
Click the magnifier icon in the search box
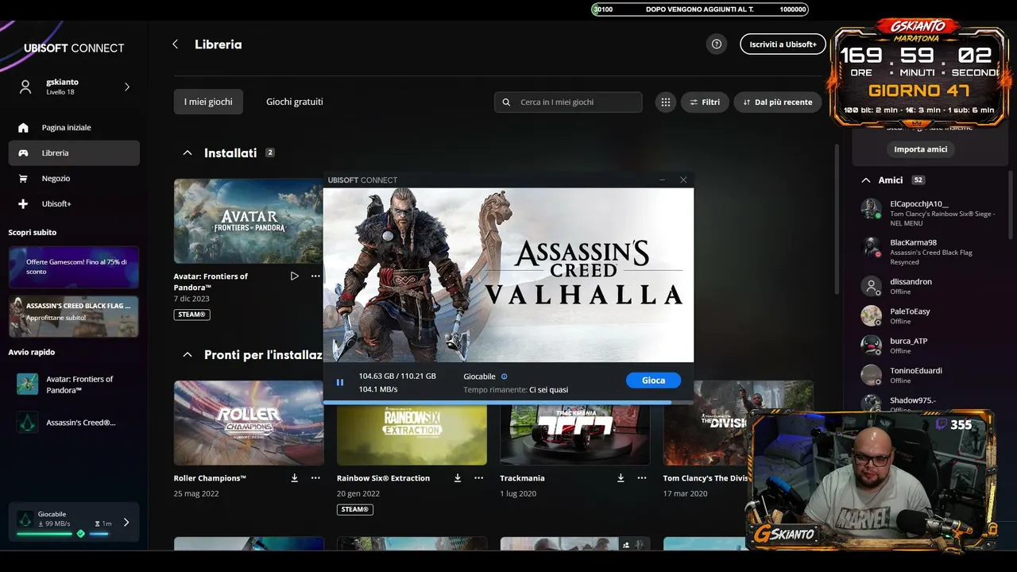(x=507, y=102)
